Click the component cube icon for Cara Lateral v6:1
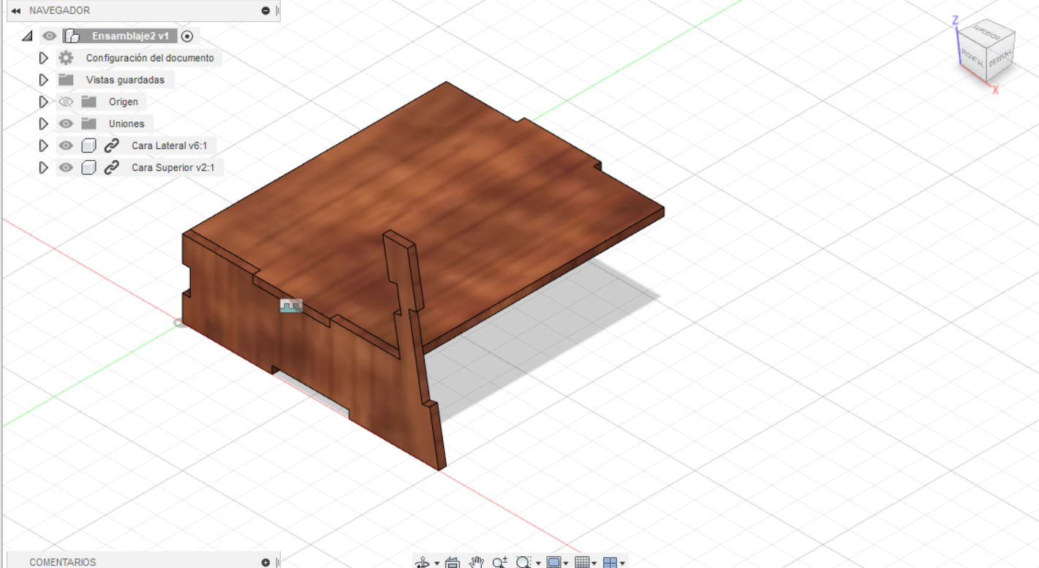 [x=88, y=145]
